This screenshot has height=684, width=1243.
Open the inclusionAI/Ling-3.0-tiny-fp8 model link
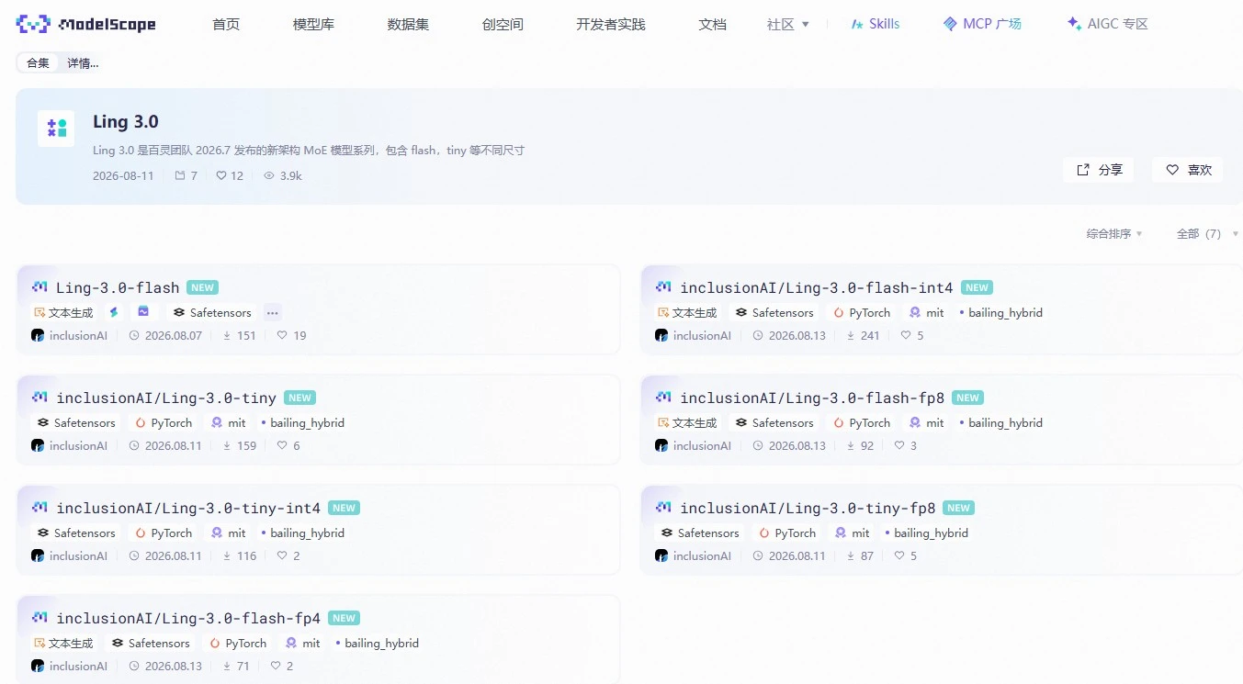coord(808,508)
